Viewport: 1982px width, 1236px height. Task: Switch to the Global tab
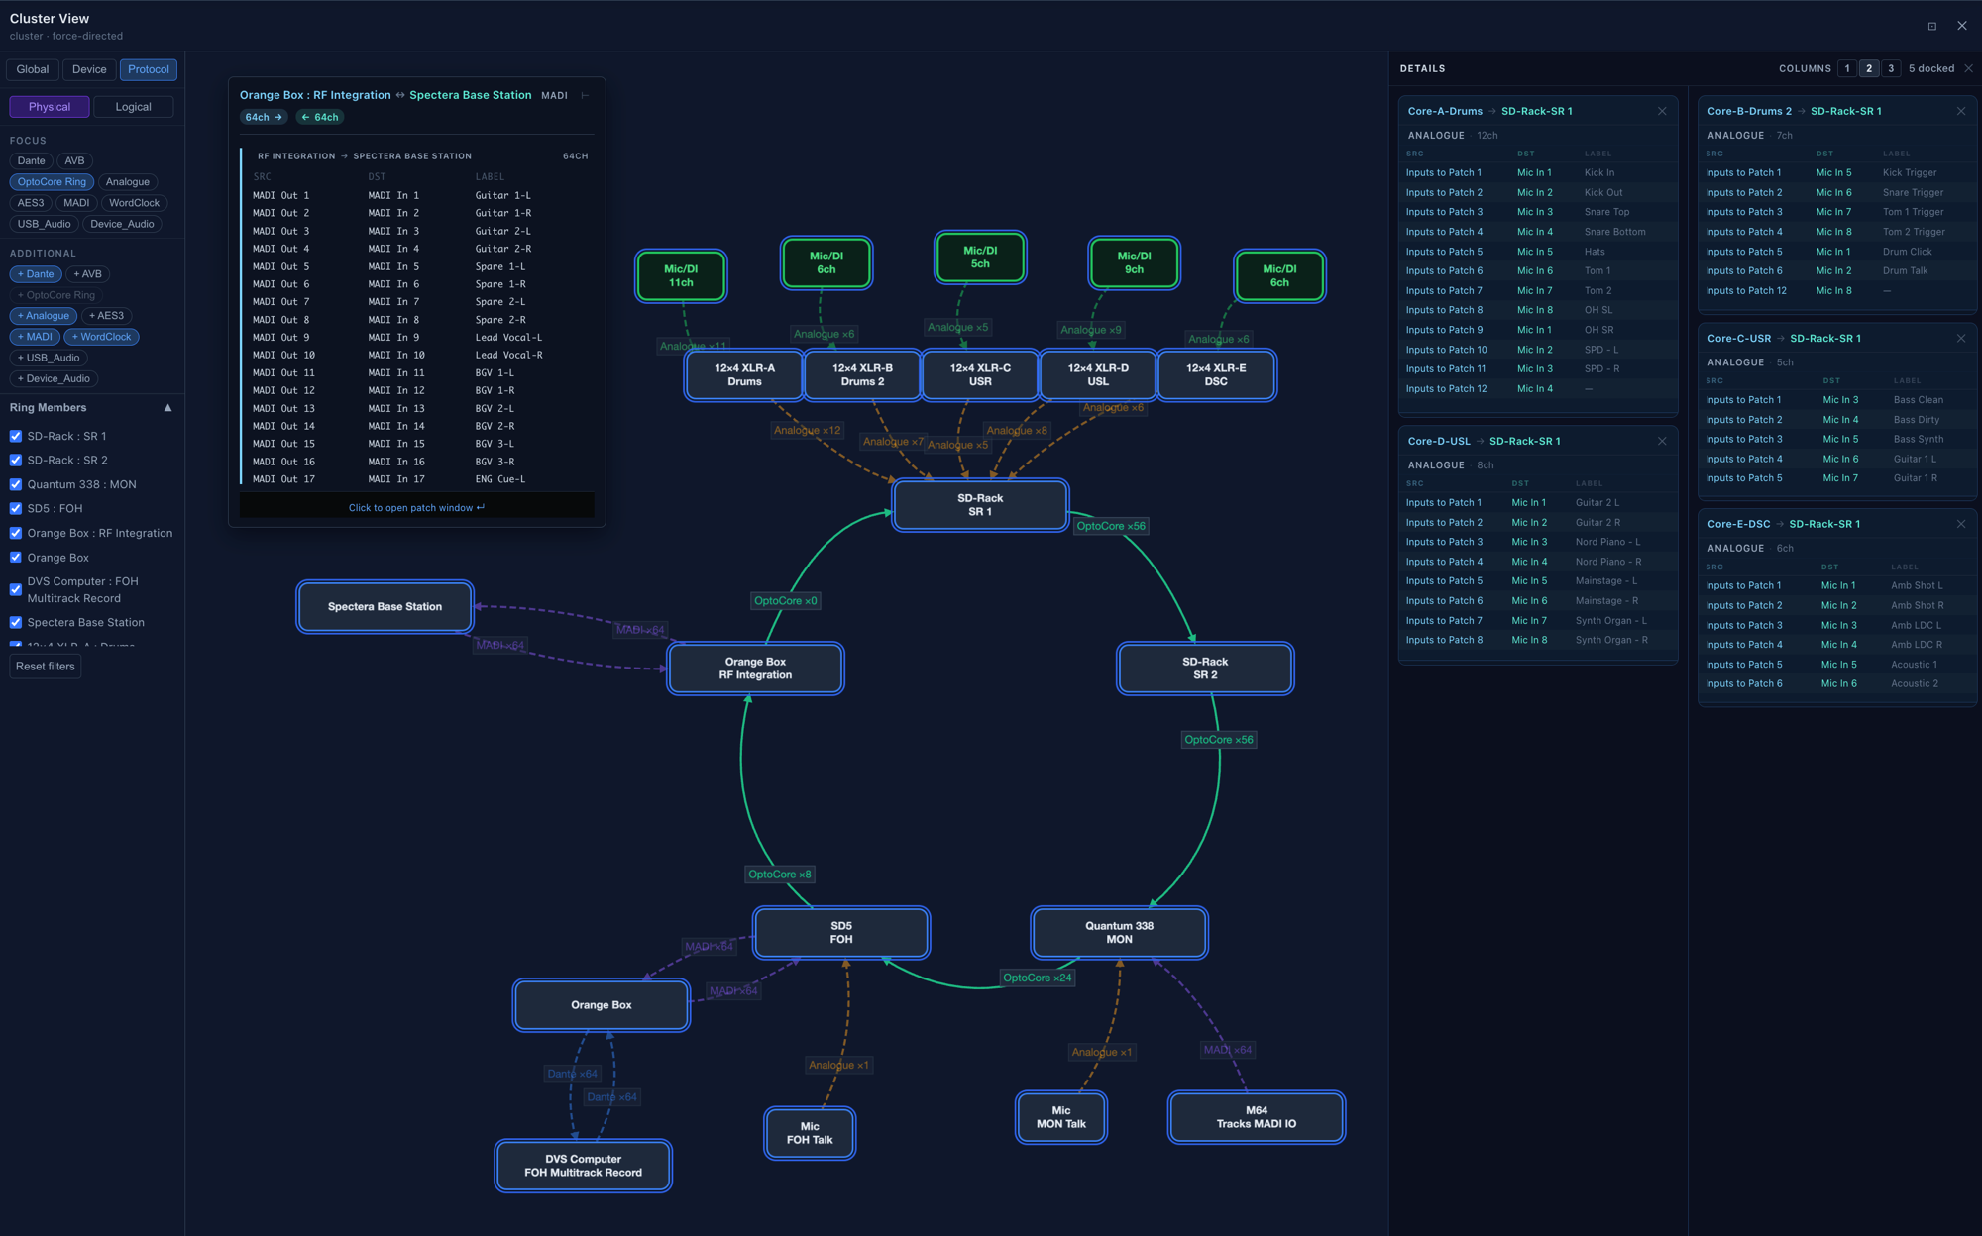32,69
